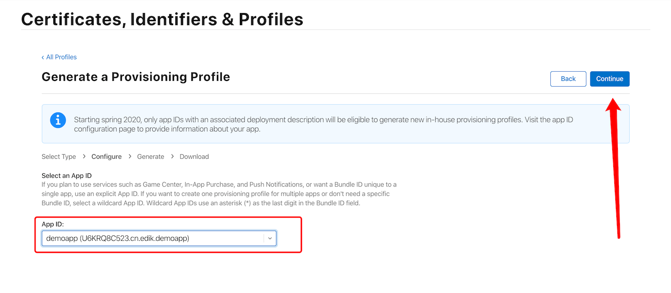Go to the Select Type step
Screen dimensions: 671x293
tap(59, 156)
